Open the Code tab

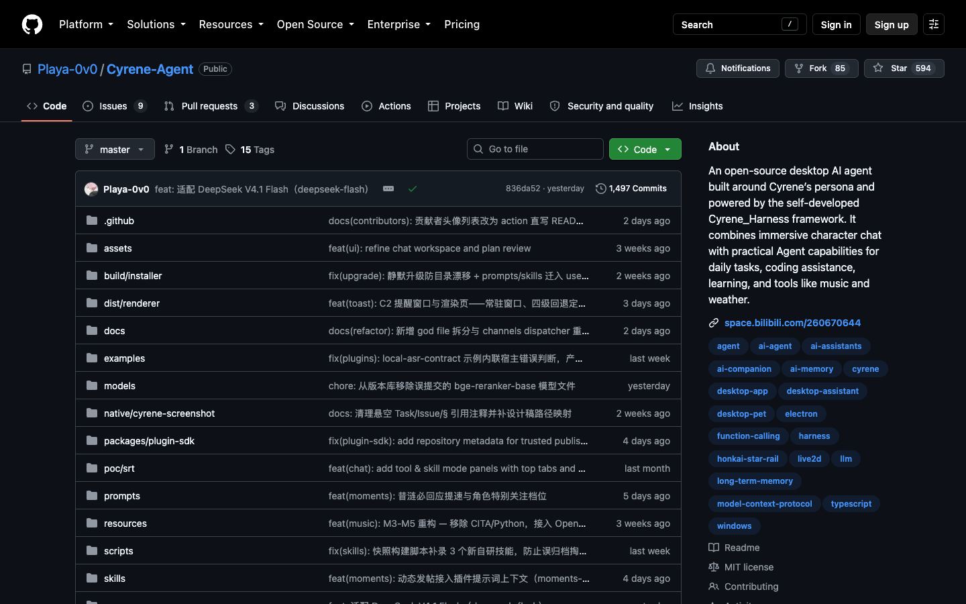click(47, 106)
